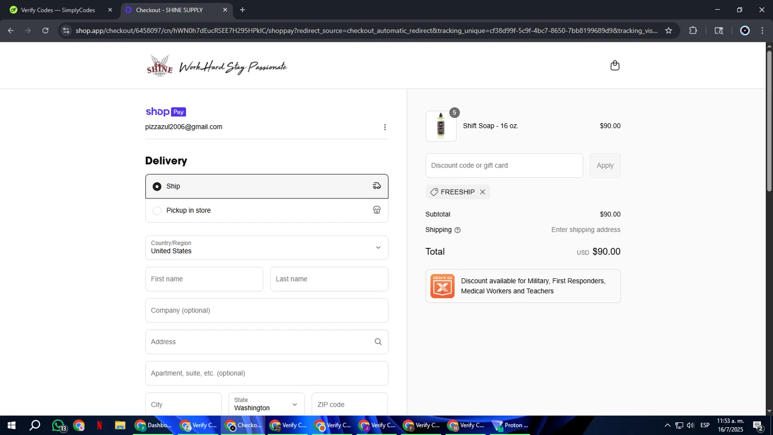Click the search magnifier in Address field
Screen dimensions: 773x435
click(378, 342)
